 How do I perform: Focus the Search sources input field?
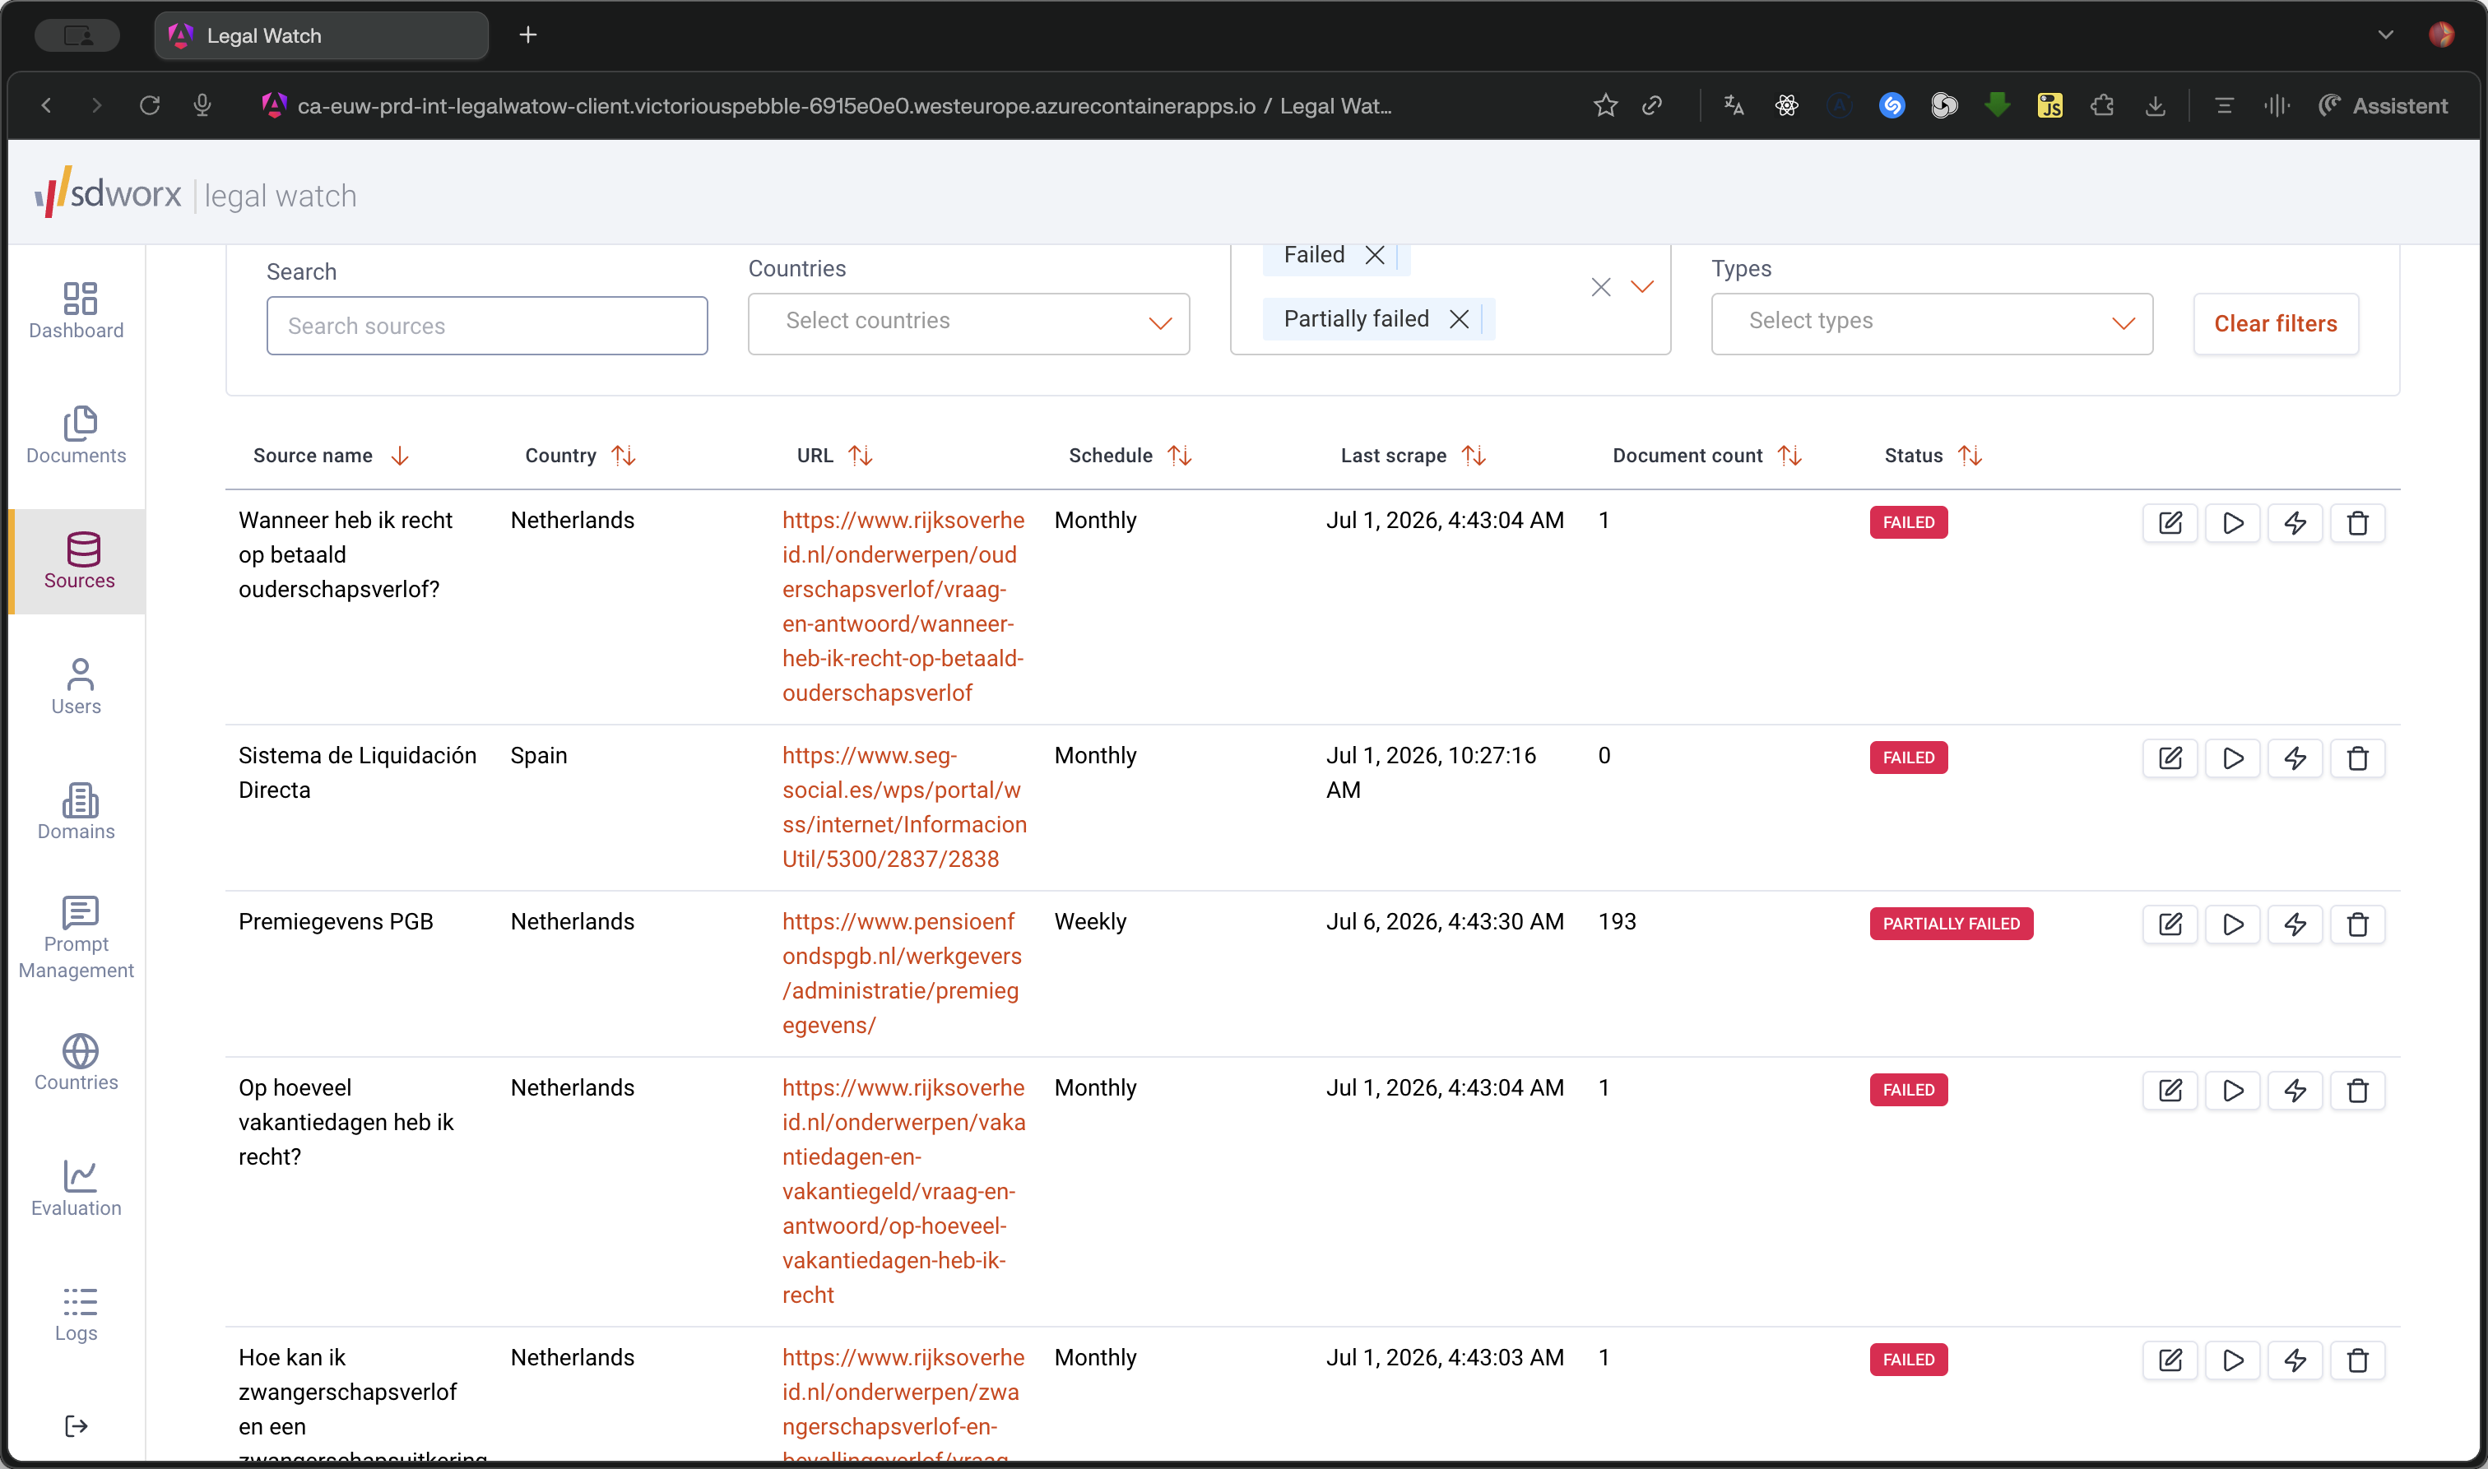tap(486, 326)
